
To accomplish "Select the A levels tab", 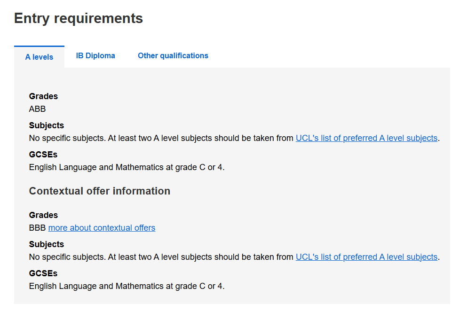I will (39, 57).
